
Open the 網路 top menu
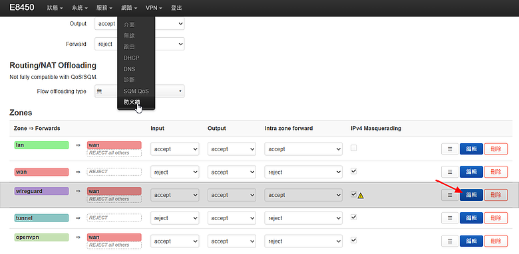coord(129,8)
